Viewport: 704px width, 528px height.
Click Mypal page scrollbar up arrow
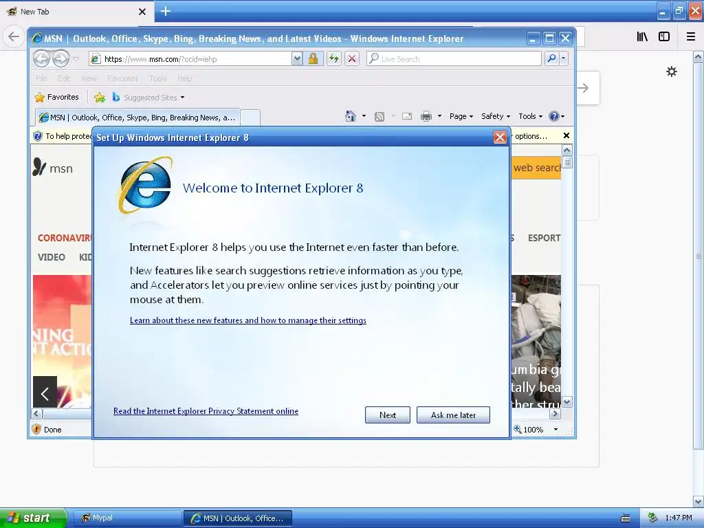[x=698, y=56]
